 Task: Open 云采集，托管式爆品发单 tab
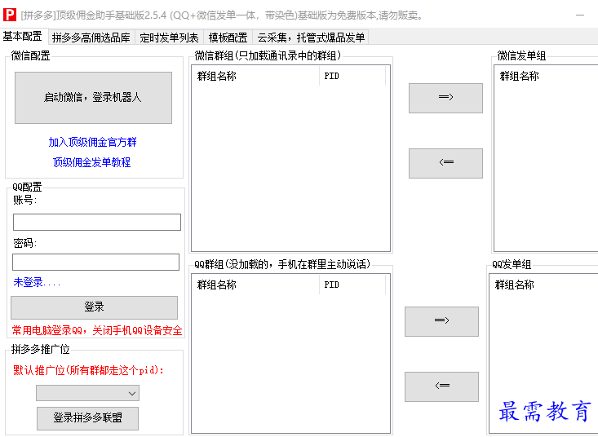(x=311, y=38)
